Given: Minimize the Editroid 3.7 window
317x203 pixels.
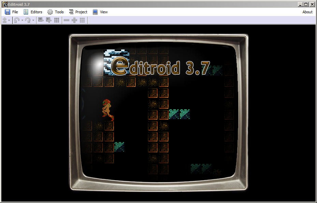Looking at the screenshot, I should [300, 4].
